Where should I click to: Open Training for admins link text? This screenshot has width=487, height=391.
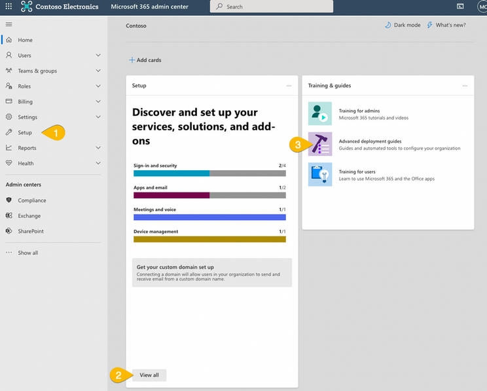359,111
